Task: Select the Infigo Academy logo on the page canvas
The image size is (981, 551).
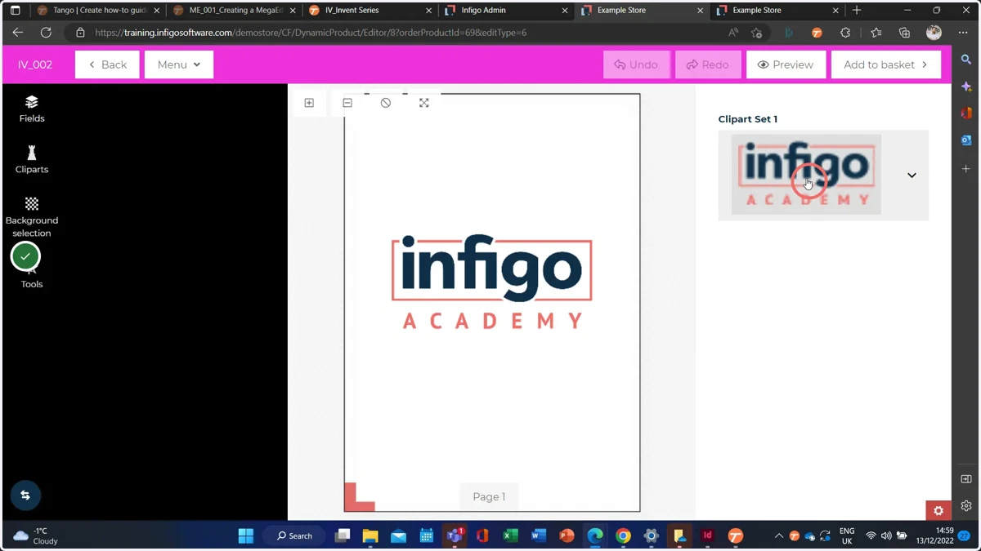Action: 491,282
